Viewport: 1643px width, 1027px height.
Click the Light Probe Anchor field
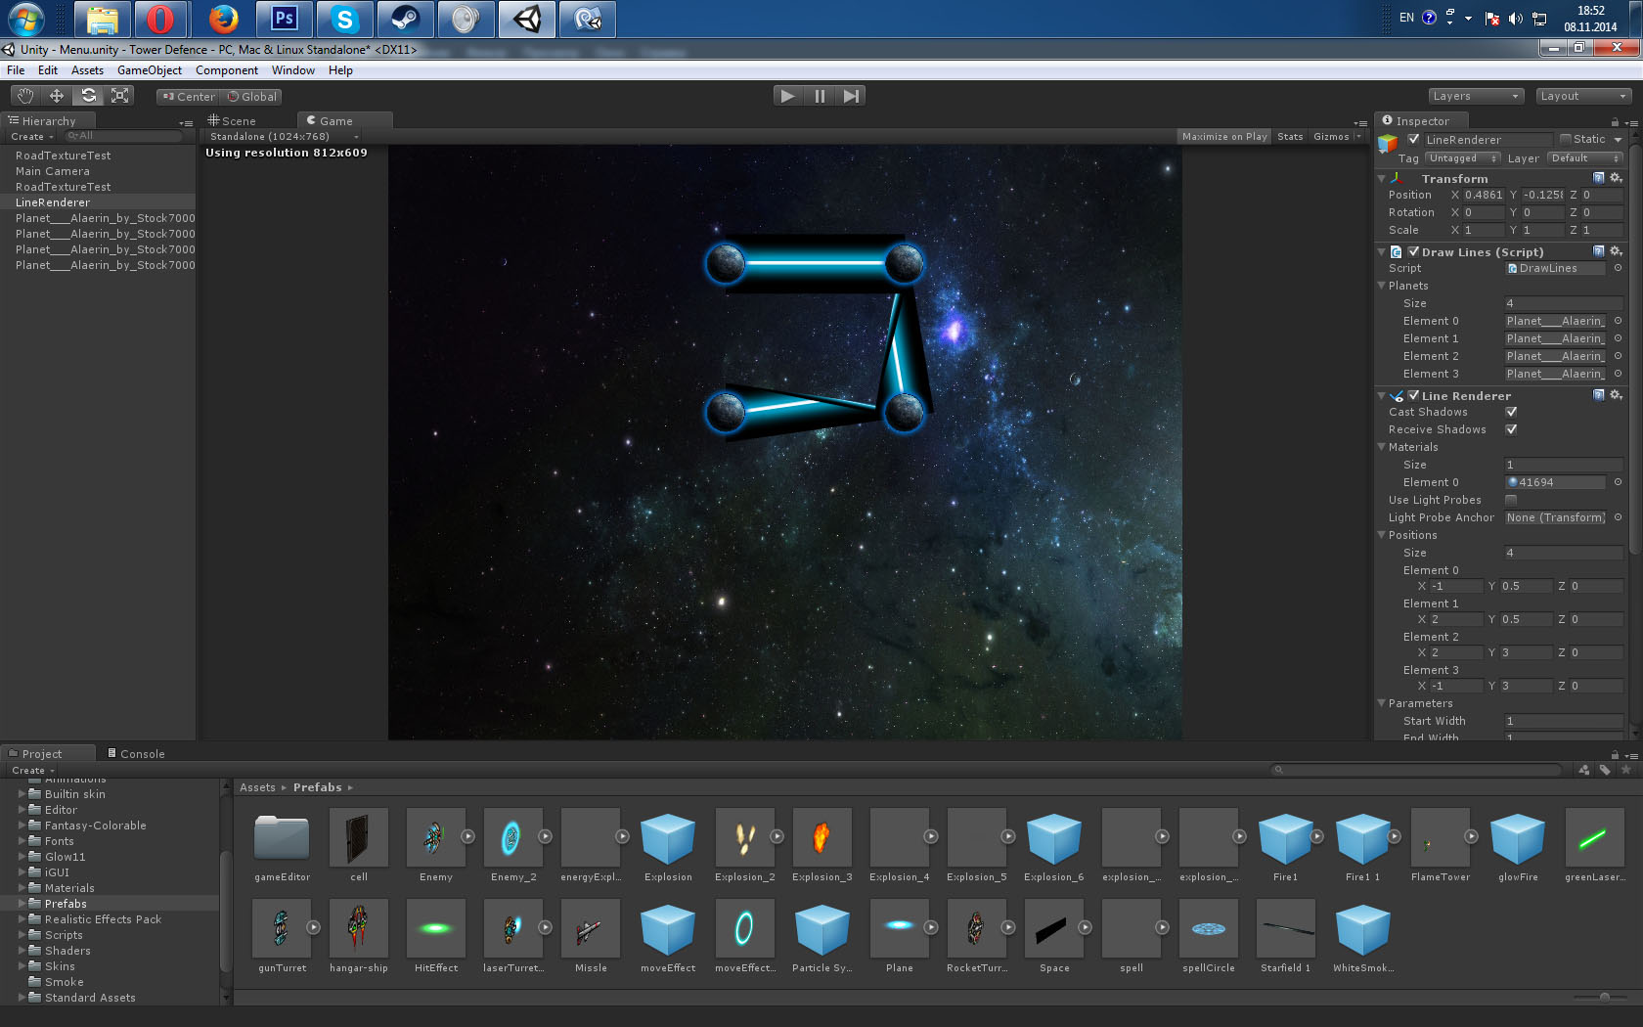(x=1555, y=517)
